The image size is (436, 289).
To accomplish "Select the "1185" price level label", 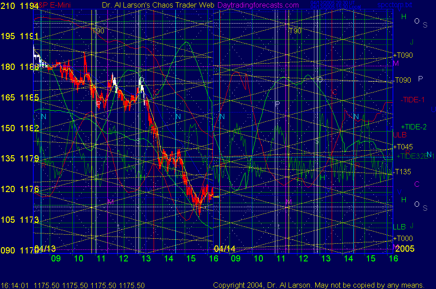I will coord(29,97).
